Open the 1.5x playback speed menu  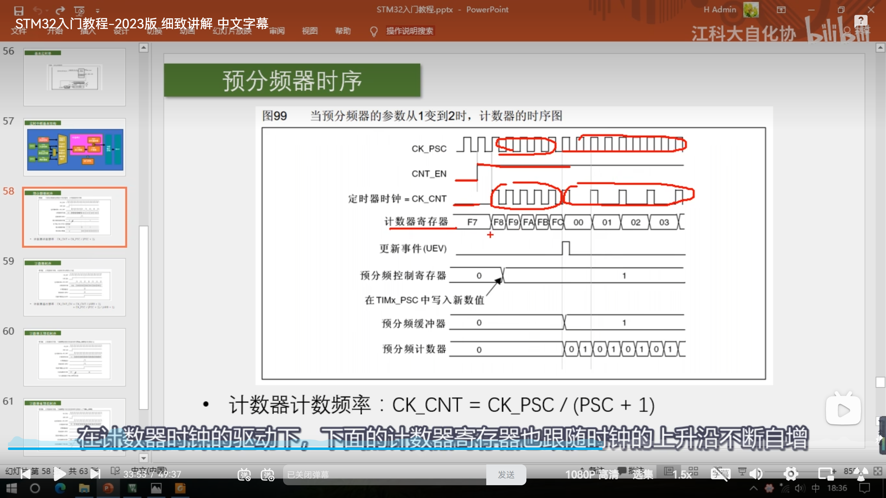(682, 475)
